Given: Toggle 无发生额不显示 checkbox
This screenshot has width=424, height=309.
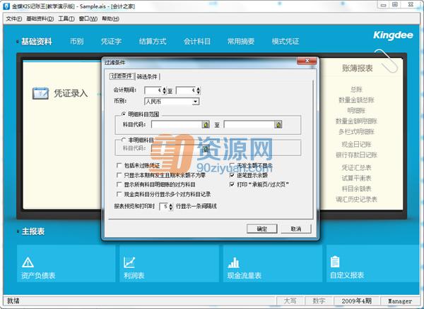Looking at the screenshot, I should (x=232, y=165).
